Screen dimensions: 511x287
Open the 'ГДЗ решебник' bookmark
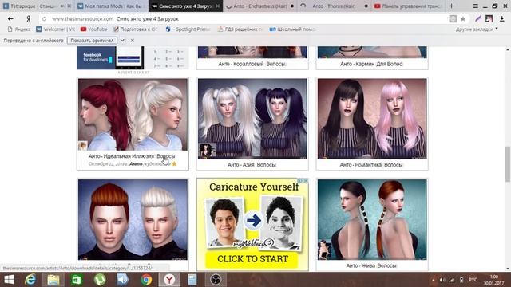pyautogui.click(x=240, y=29)
